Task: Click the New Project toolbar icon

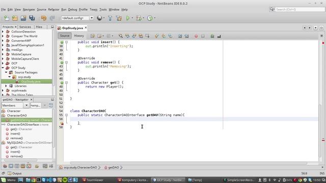Action: (15, 18)
